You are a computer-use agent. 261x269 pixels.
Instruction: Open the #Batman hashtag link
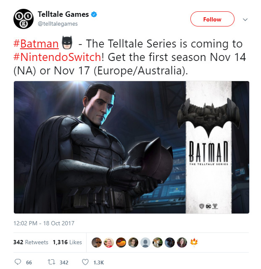(x=36, y=44)
